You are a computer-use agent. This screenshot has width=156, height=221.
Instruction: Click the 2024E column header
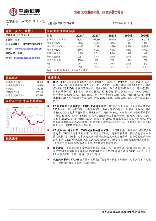[128, 36]
